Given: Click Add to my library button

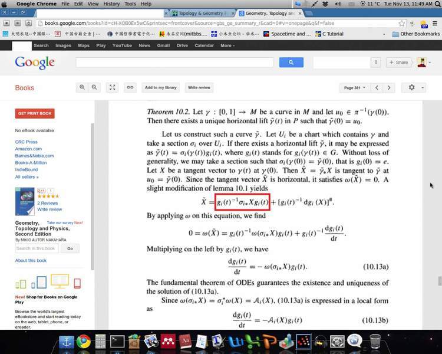Looking at the screenshot, I should tap(161, 87).
